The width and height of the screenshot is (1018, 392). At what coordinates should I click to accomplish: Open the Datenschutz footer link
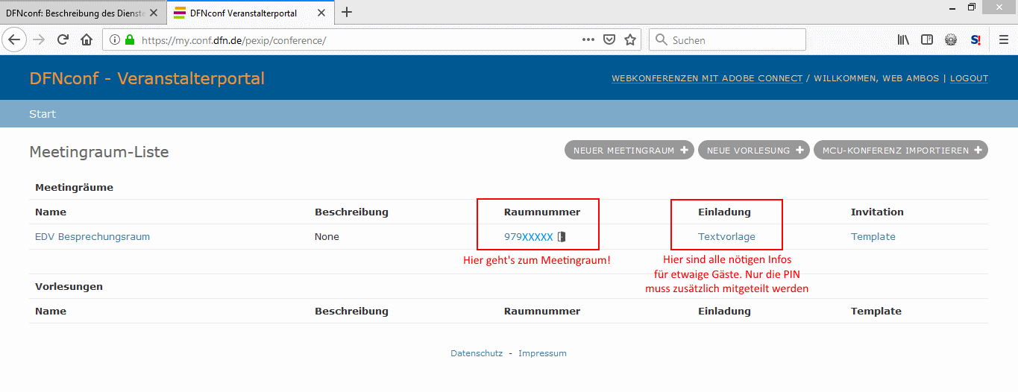tap(477, 353)
